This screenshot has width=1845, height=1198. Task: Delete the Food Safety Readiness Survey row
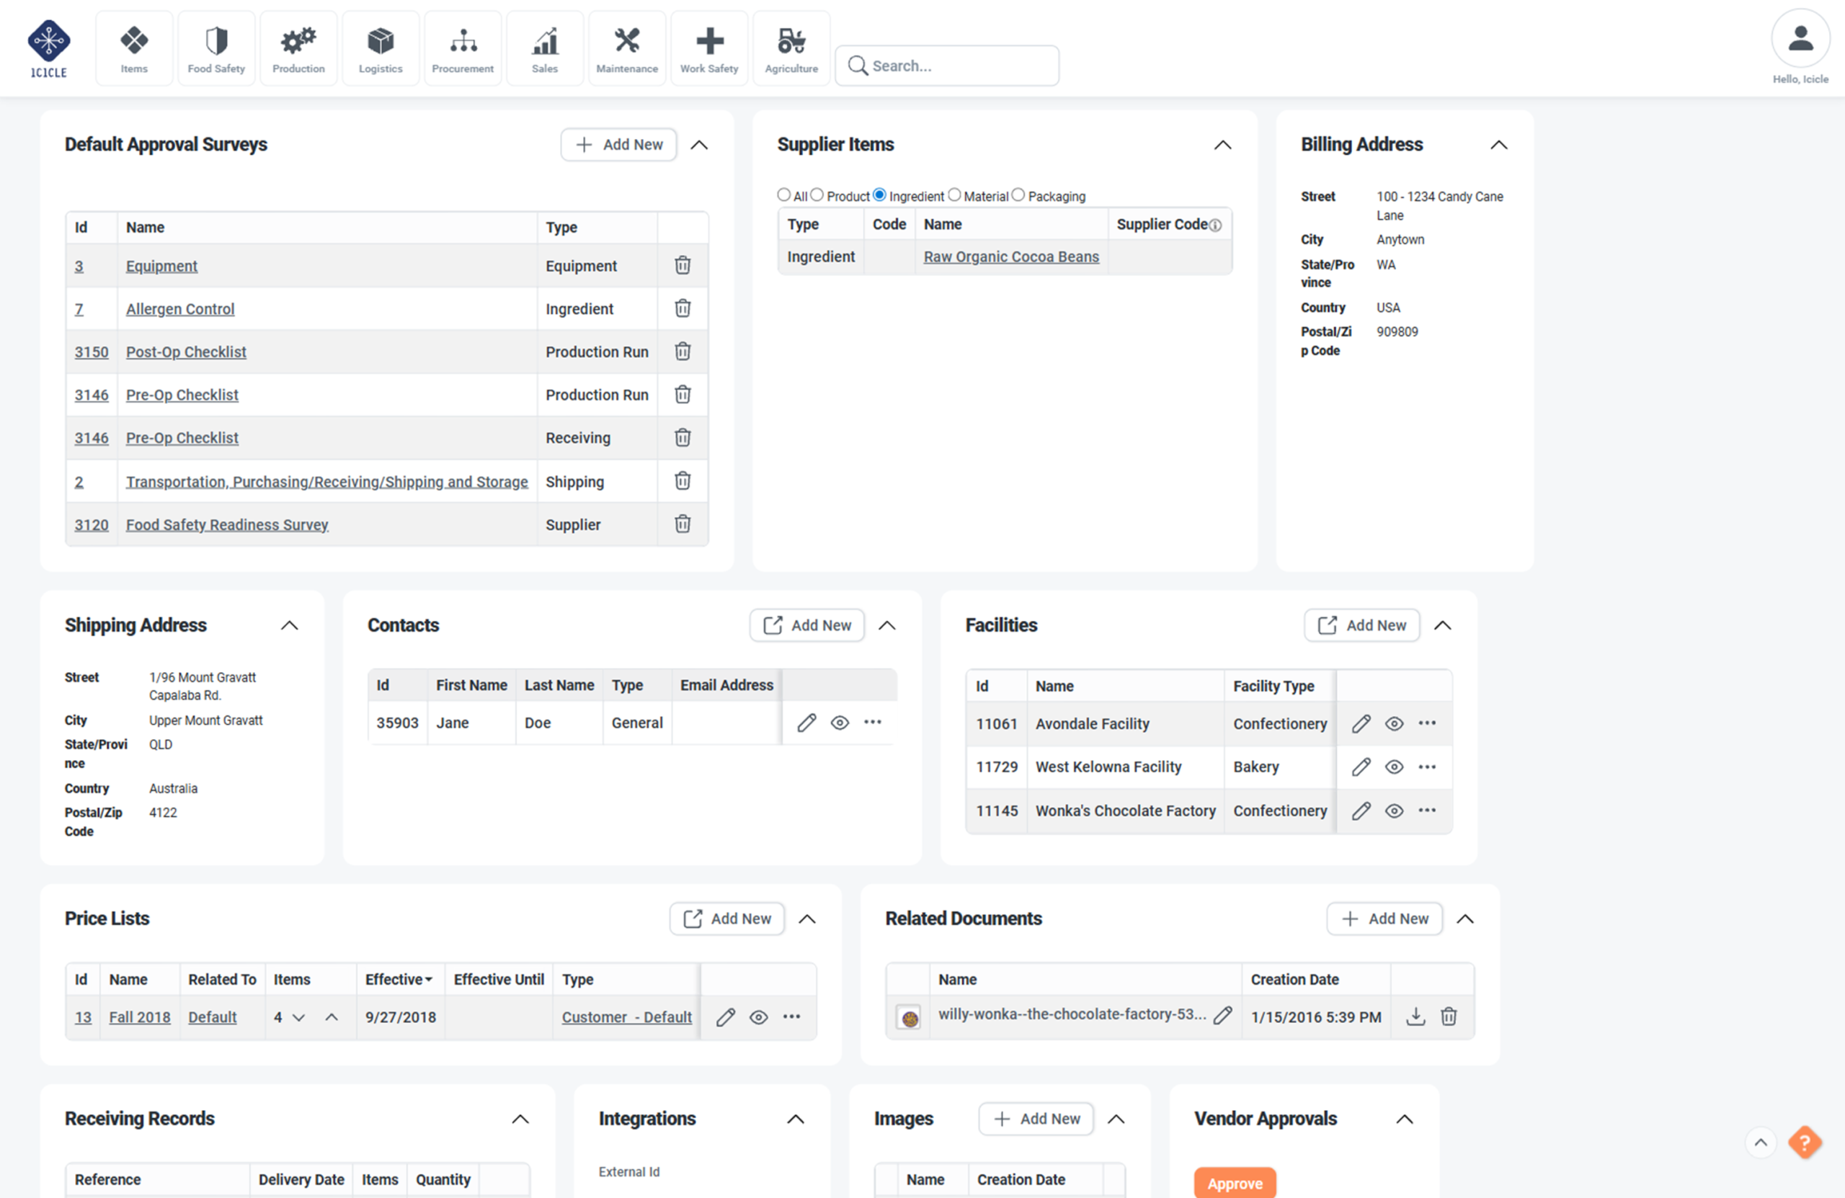683,524
